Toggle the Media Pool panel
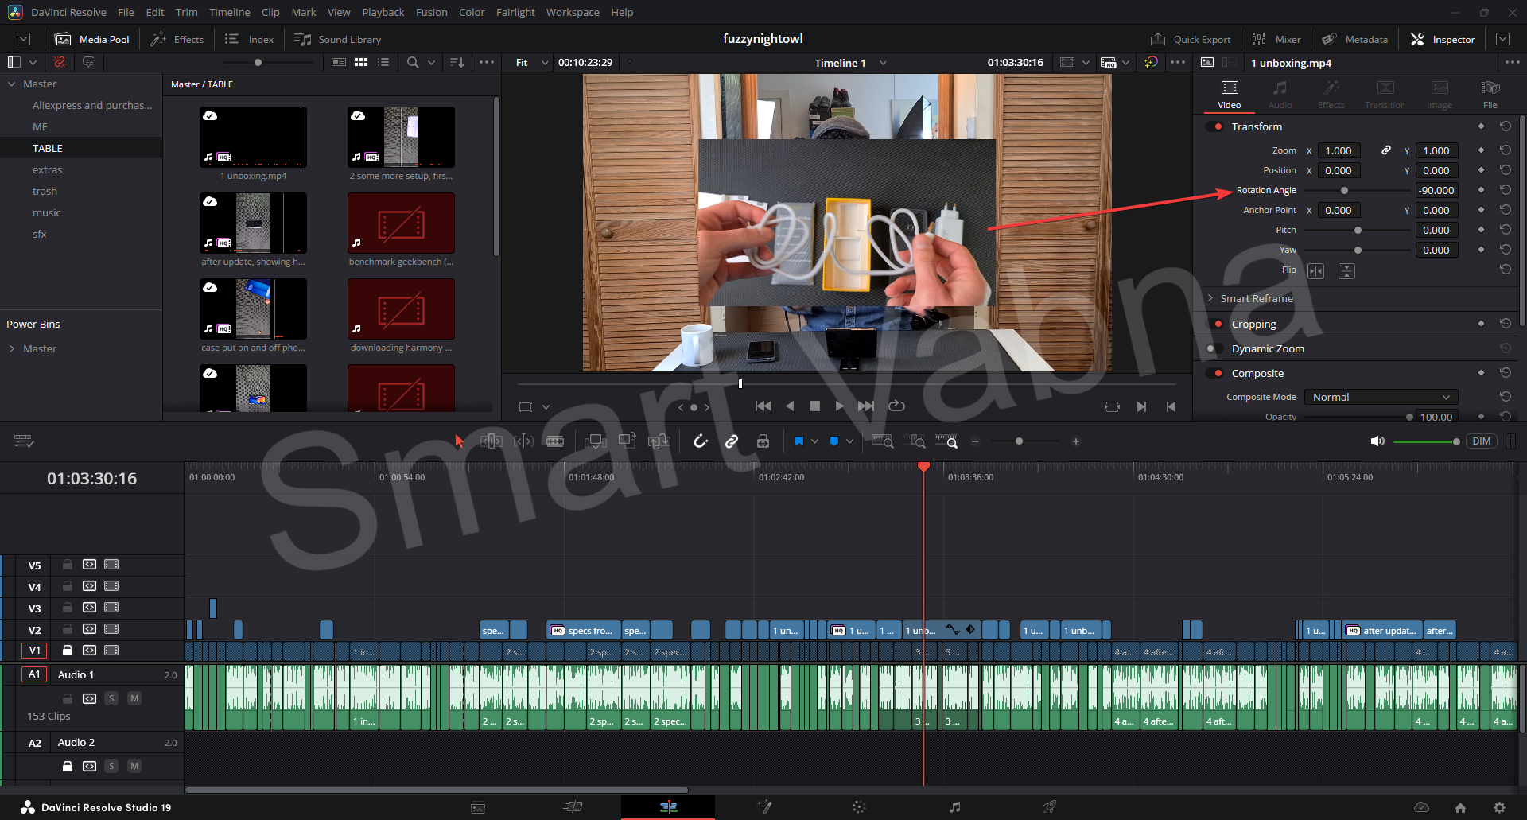The width and height of the screenshot is (1527, 820). click(x=92, y=39)
